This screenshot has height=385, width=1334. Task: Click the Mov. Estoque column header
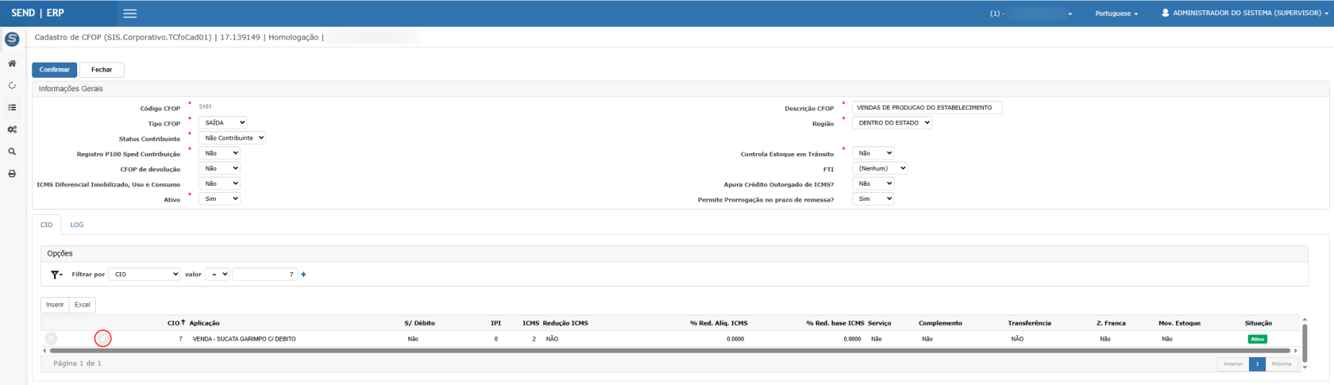(1179, 323)
